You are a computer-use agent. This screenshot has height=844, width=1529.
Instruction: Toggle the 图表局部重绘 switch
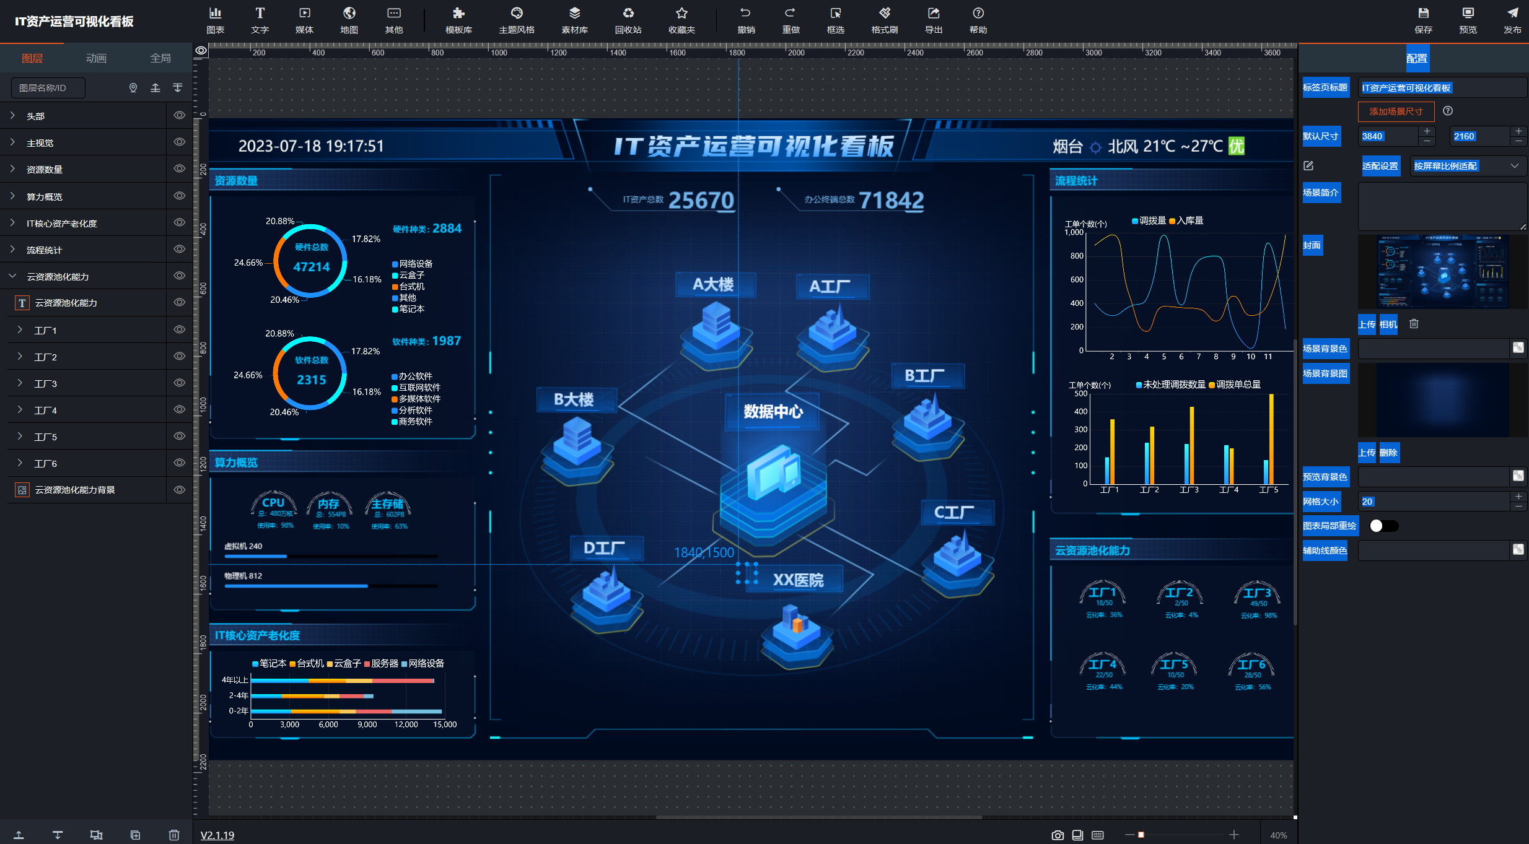pos(1383,526)
